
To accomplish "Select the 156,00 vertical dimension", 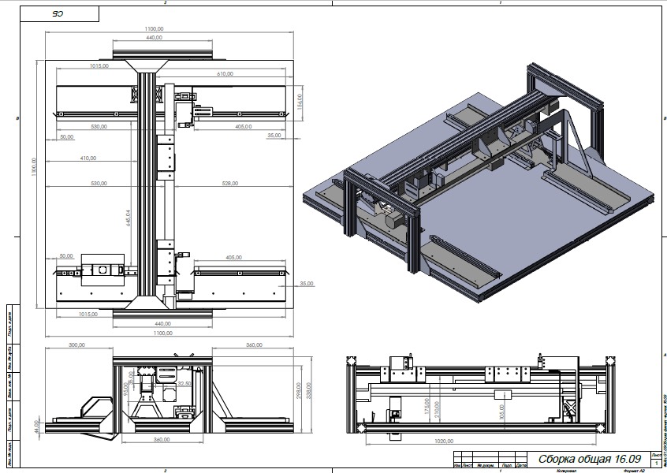I will pyautogui.click(x=300, y=102).
